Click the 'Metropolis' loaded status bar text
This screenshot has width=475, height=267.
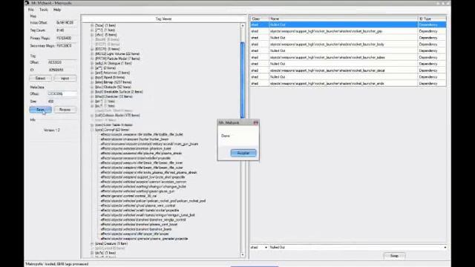tap(56, 264)
